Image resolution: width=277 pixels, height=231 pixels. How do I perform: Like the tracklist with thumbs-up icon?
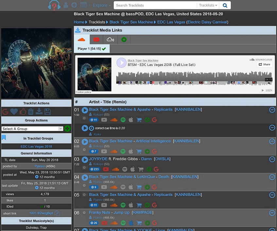23,112
